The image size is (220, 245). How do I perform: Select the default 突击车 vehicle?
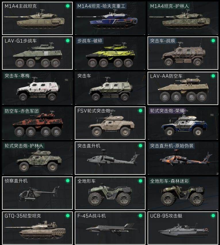coord(110,88)
